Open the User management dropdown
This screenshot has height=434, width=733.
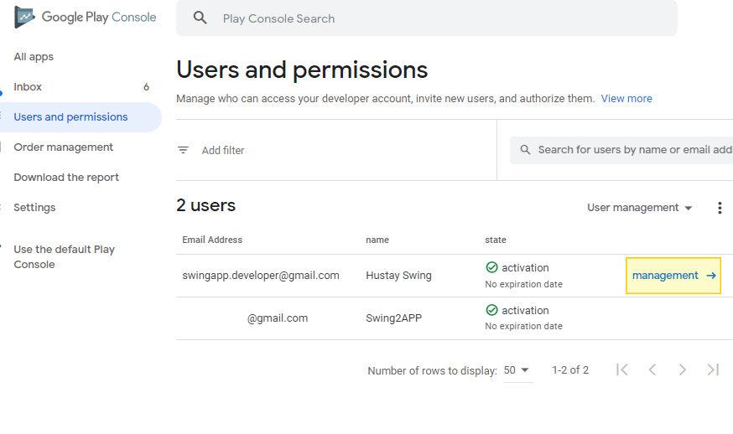coord(640,208)
